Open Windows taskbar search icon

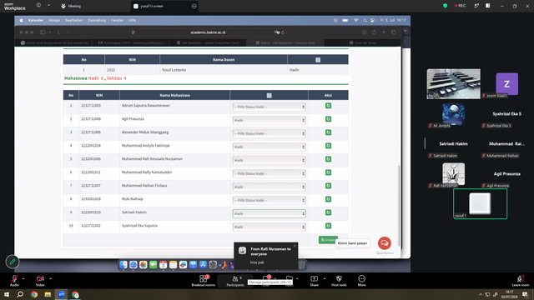pos(20,294)
